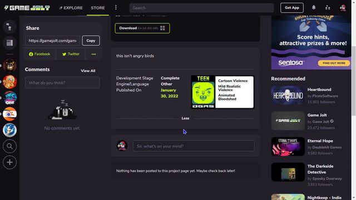This screenshot has height=200, width=356.
Task: Open Game Jolt recommended thumbnail
Action: [288, 121]
